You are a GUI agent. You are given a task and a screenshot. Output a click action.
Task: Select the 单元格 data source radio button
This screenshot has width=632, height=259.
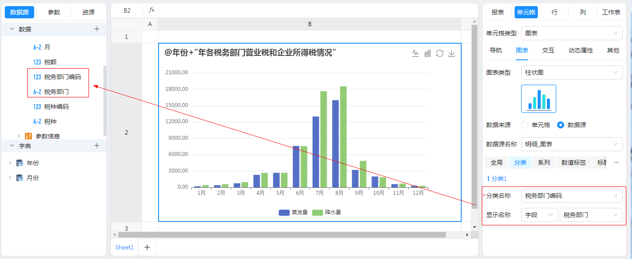click(x=525, y=125)
